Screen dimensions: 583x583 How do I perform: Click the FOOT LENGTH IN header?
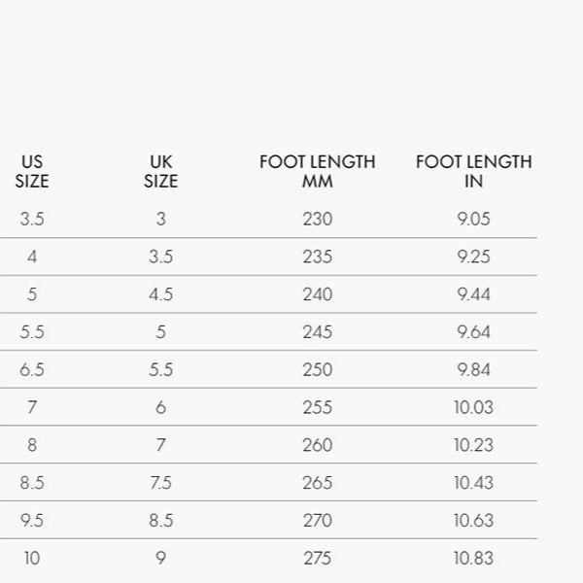coord(473,171)
